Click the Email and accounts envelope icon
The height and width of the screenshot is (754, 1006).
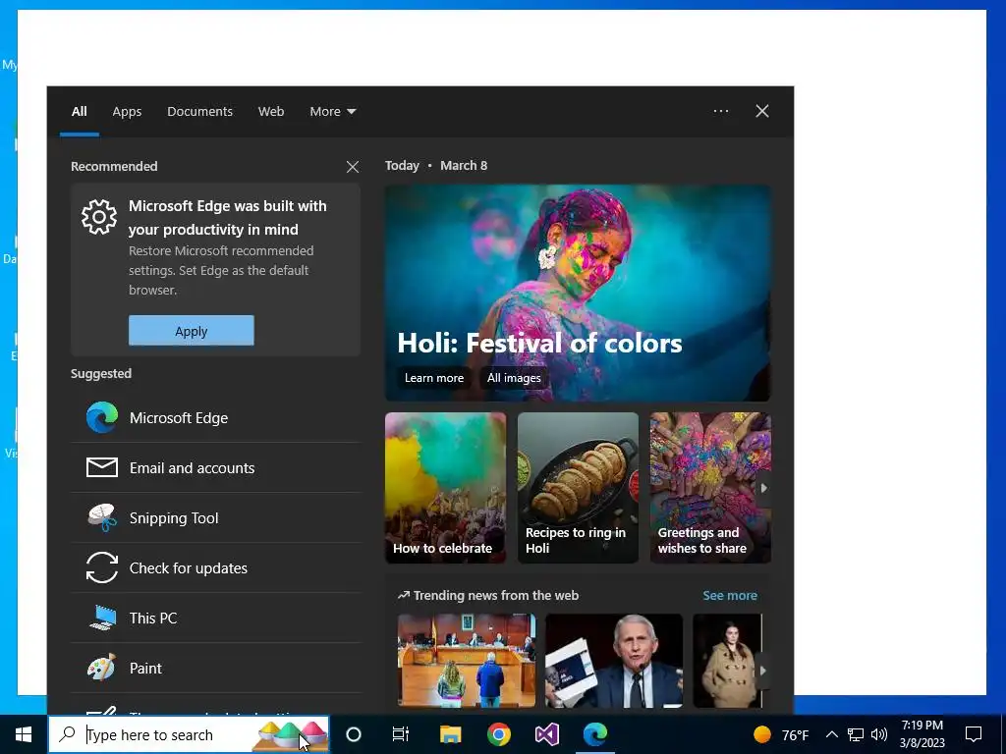pos(102,467)
